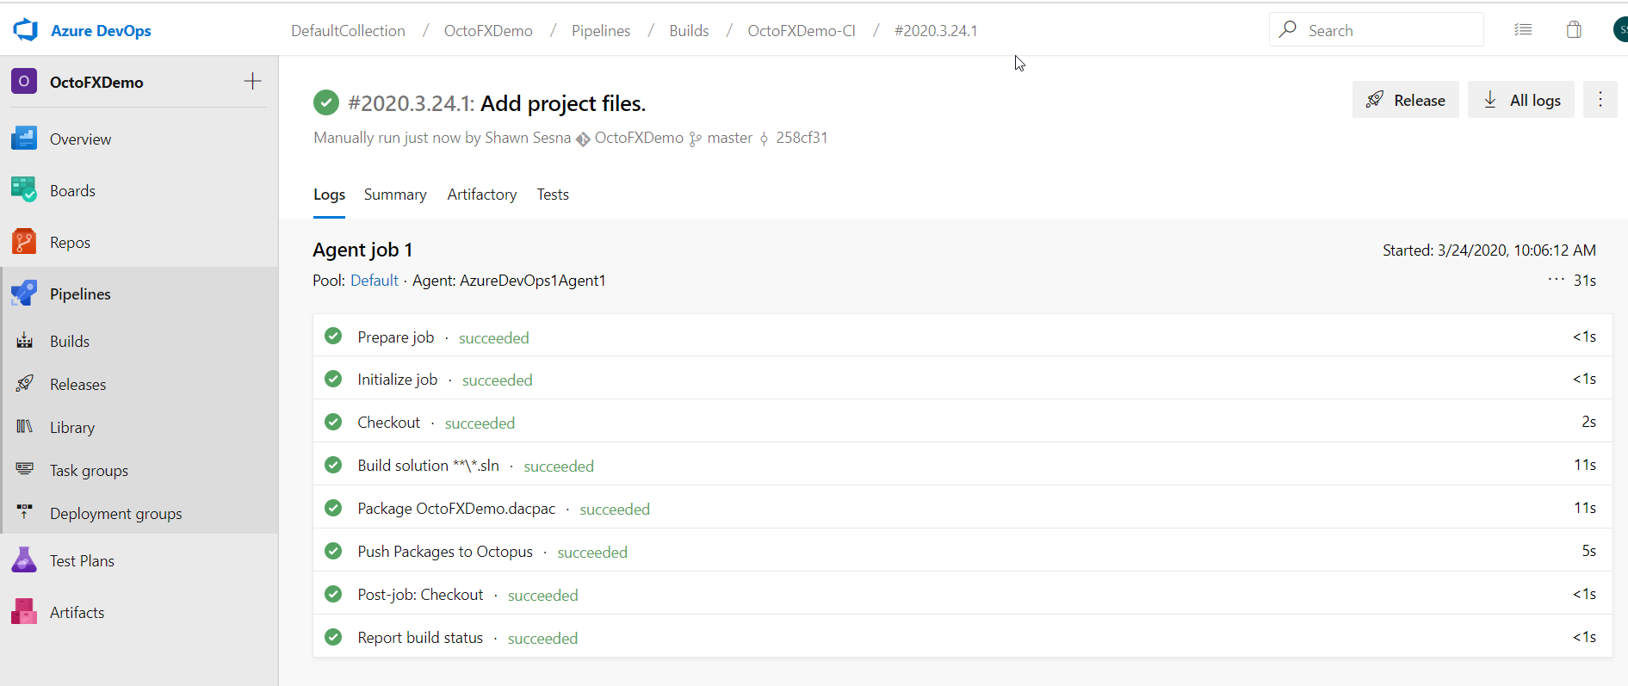Open the Default pool link
1628x686 pixels.
click(374, 281)
